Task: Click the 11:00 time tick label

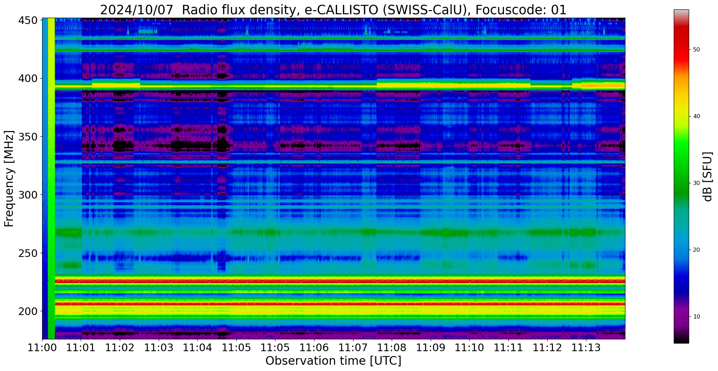Action: (x=42, y=348)
